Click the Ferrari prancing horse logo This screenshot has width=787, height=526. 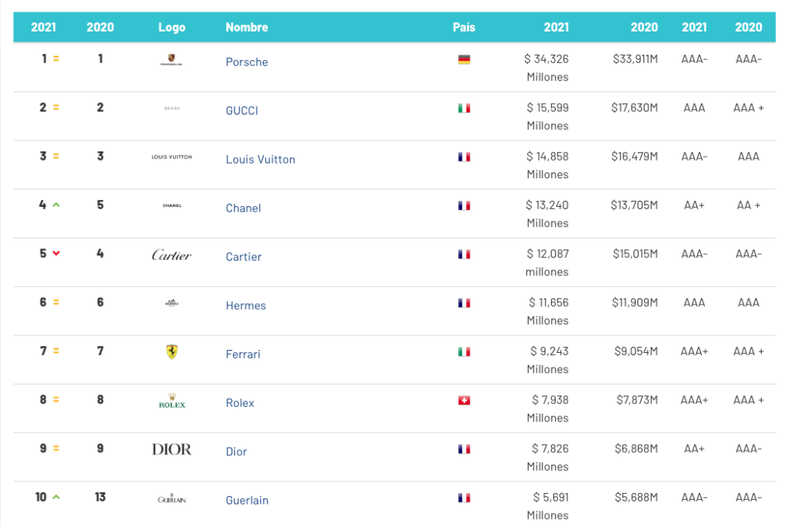[x=171, y=352]
